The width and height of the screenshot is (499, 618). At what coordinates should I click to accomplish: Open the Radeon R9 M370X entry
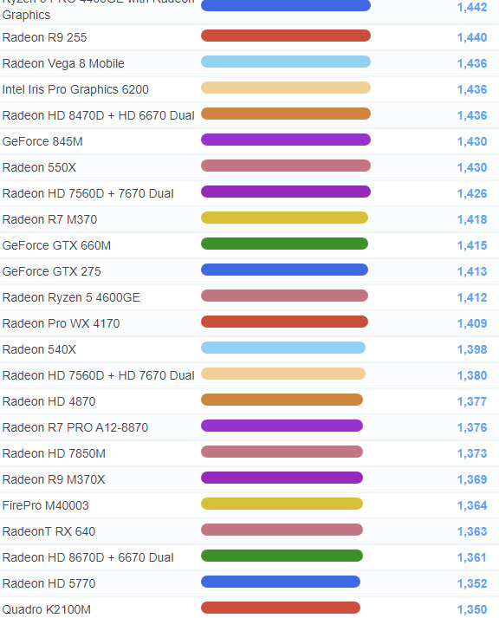(x=54, y=479)
